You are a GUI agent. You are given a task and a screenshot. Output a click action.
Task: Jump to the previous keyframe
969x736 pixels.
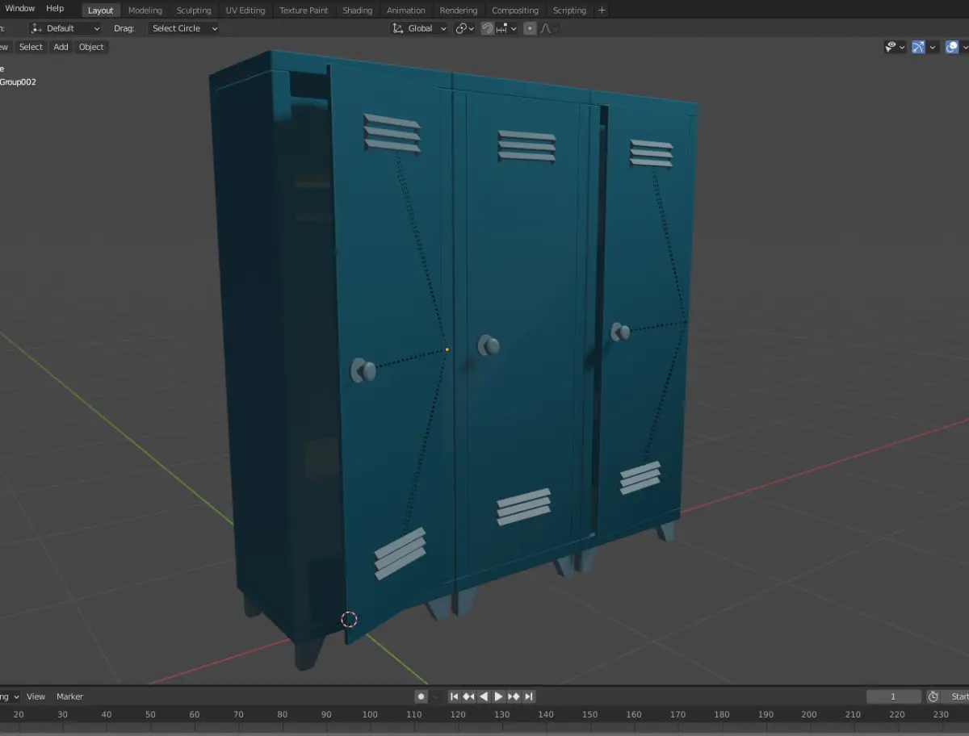[x=469, y=696]
